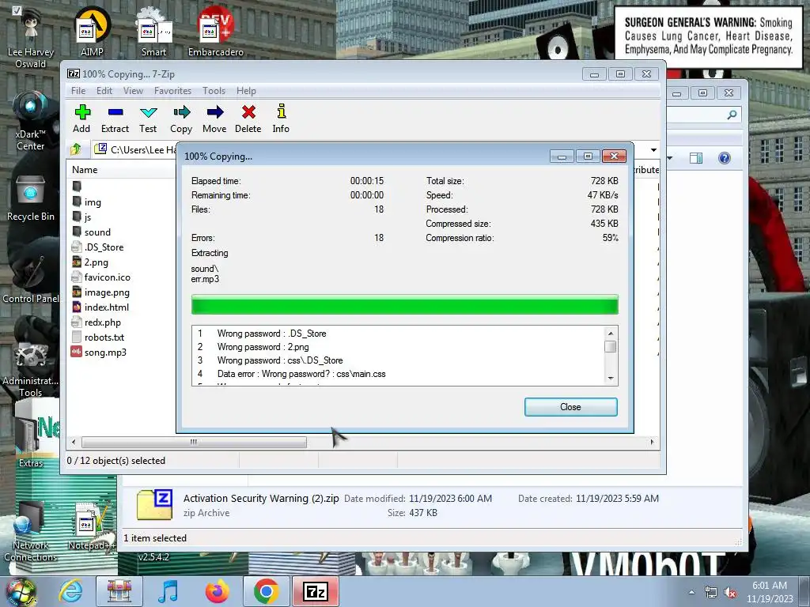Open Internet Explorer from the taskbar

coord(70,591)
